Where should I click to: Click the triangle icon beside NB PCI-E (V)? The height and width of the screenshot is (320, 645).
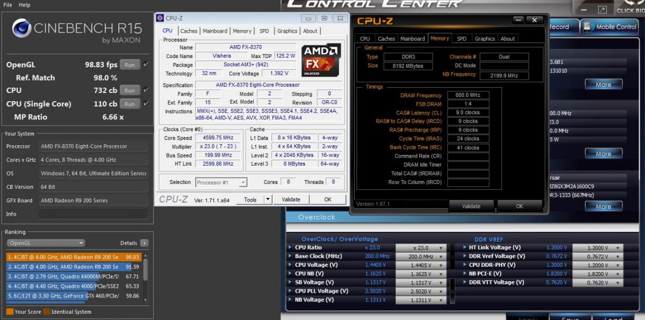coord(464,274)
